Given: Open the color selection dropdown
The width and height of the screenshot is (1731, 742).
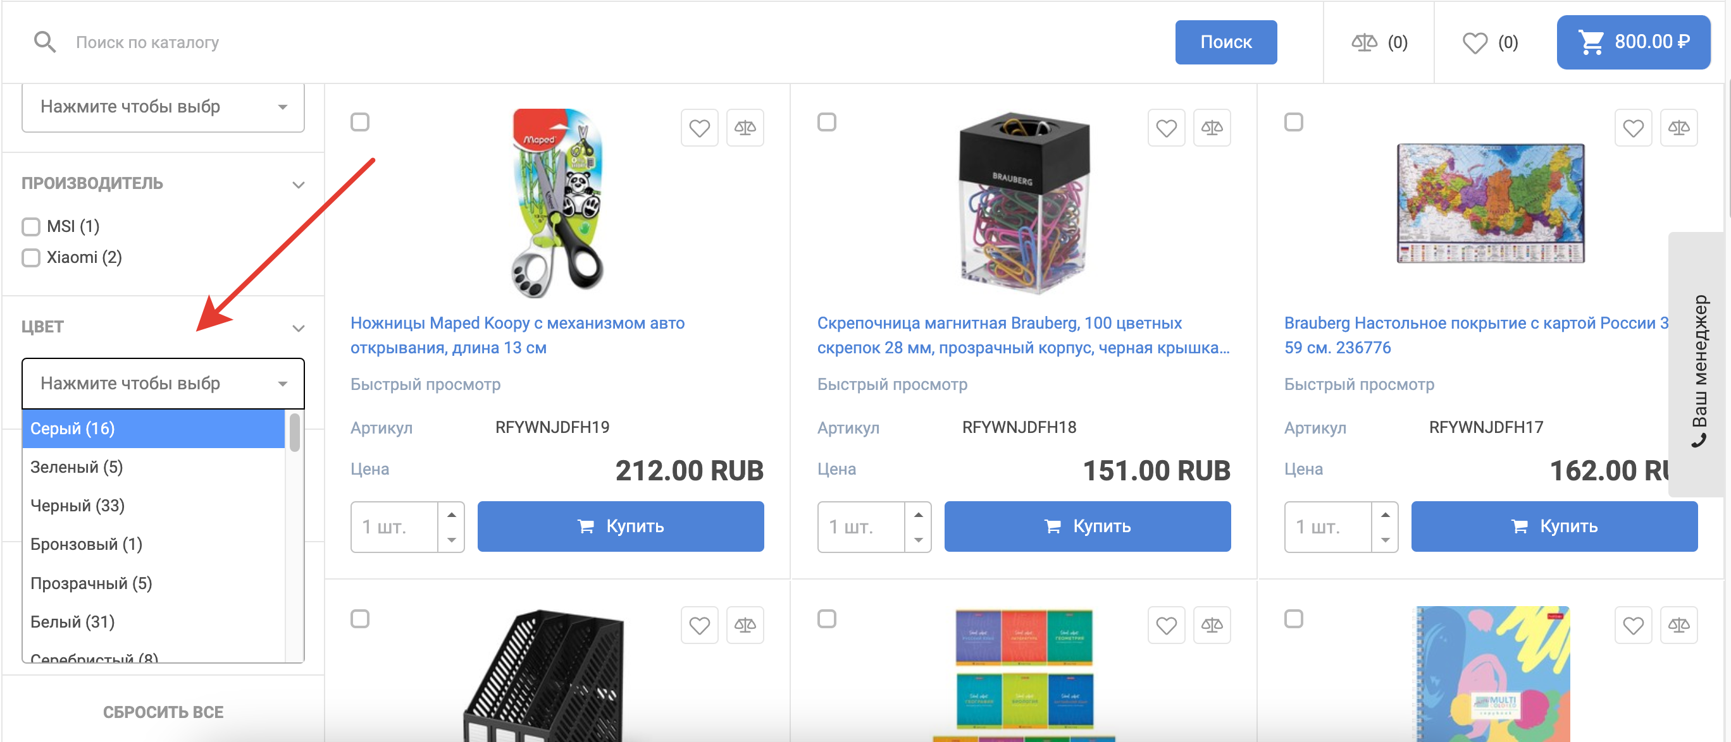Looking at the screenshot, I should point(163,384).
